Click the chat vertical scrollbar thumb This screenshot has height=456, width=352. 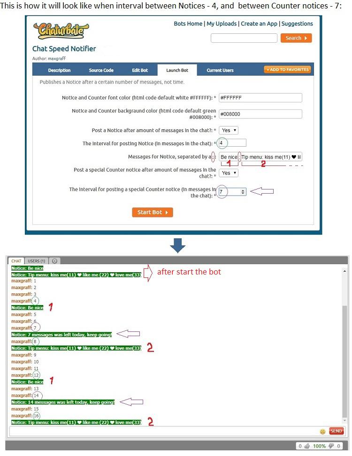click(x=344, y=362)
